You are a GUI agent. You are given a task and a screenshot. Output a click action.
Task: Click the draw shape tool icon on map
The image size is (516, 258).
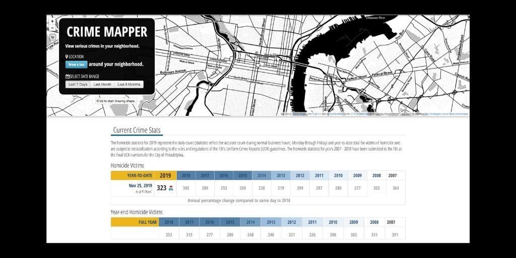52,37
